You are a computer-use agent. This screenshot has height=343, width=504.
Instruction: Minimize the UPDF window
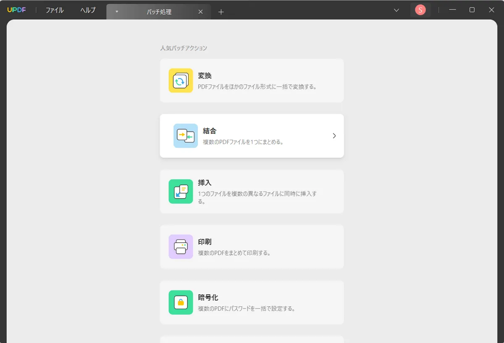(452, 10)
